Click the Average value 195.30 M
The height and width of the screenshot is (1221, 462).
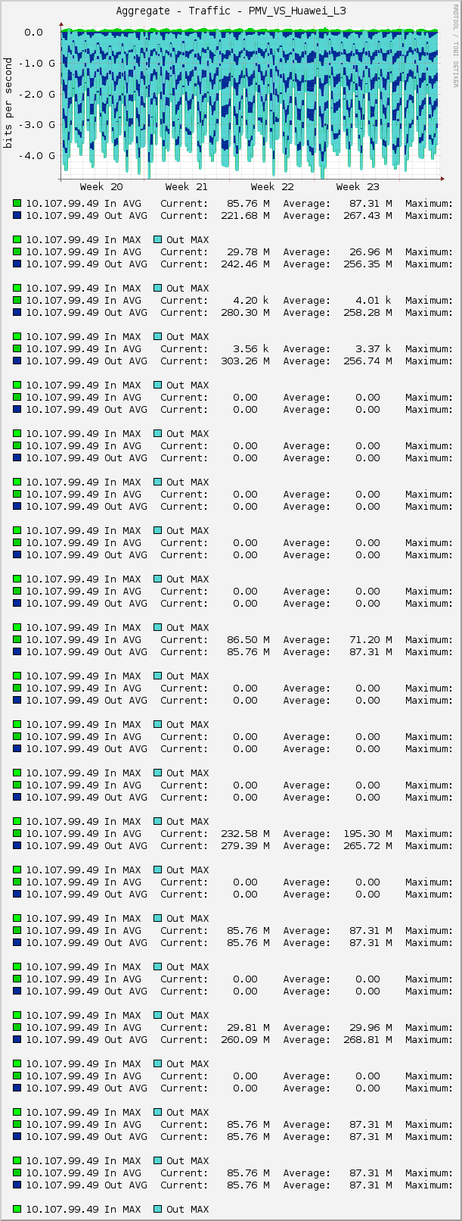pos(367,834)
